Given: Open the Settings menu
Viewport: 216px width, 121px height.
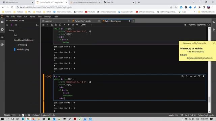Looking at the screenshot, I should click(x=48, y=16).
